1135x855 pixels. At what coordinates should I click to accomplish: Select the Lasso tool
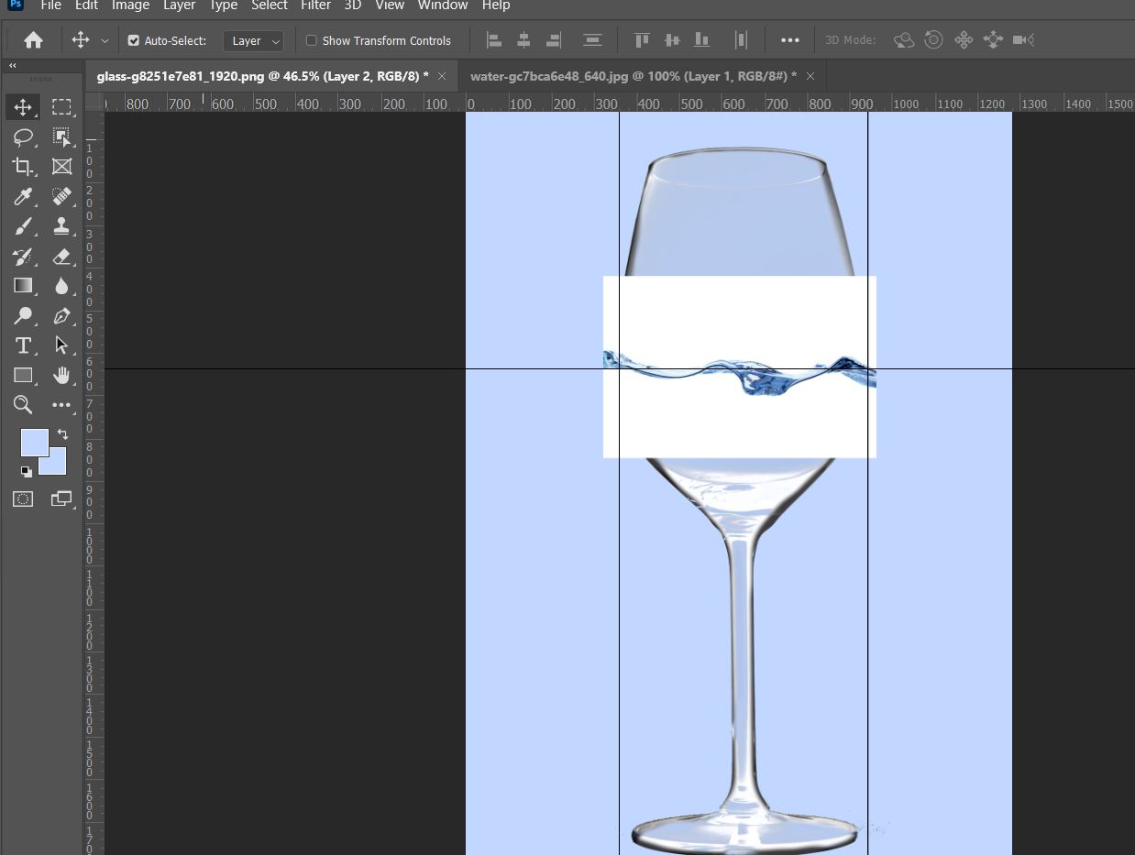click(23, 137)
